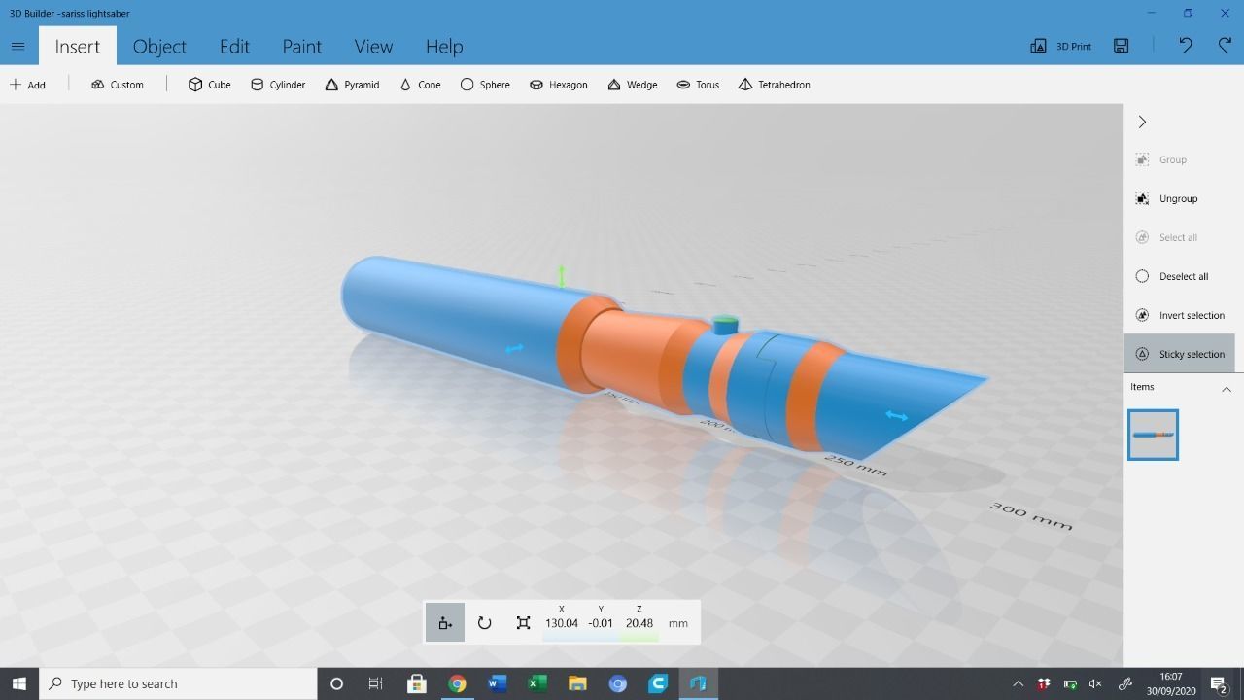Open Word from the taskbar
Viewport: 1244px width, 700px height.
tap(497, 683)
